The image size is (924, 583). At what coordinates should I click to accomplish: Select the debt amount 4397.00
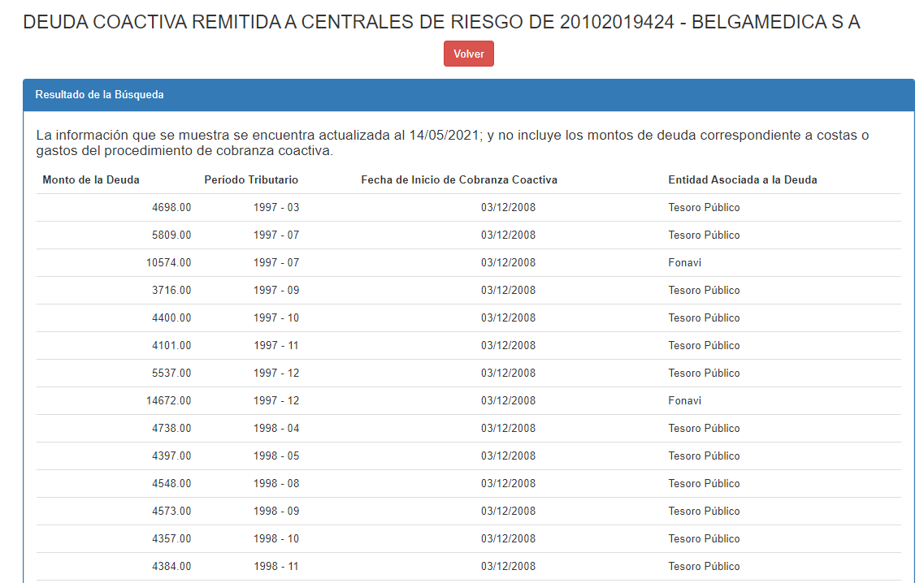(171, 456)
